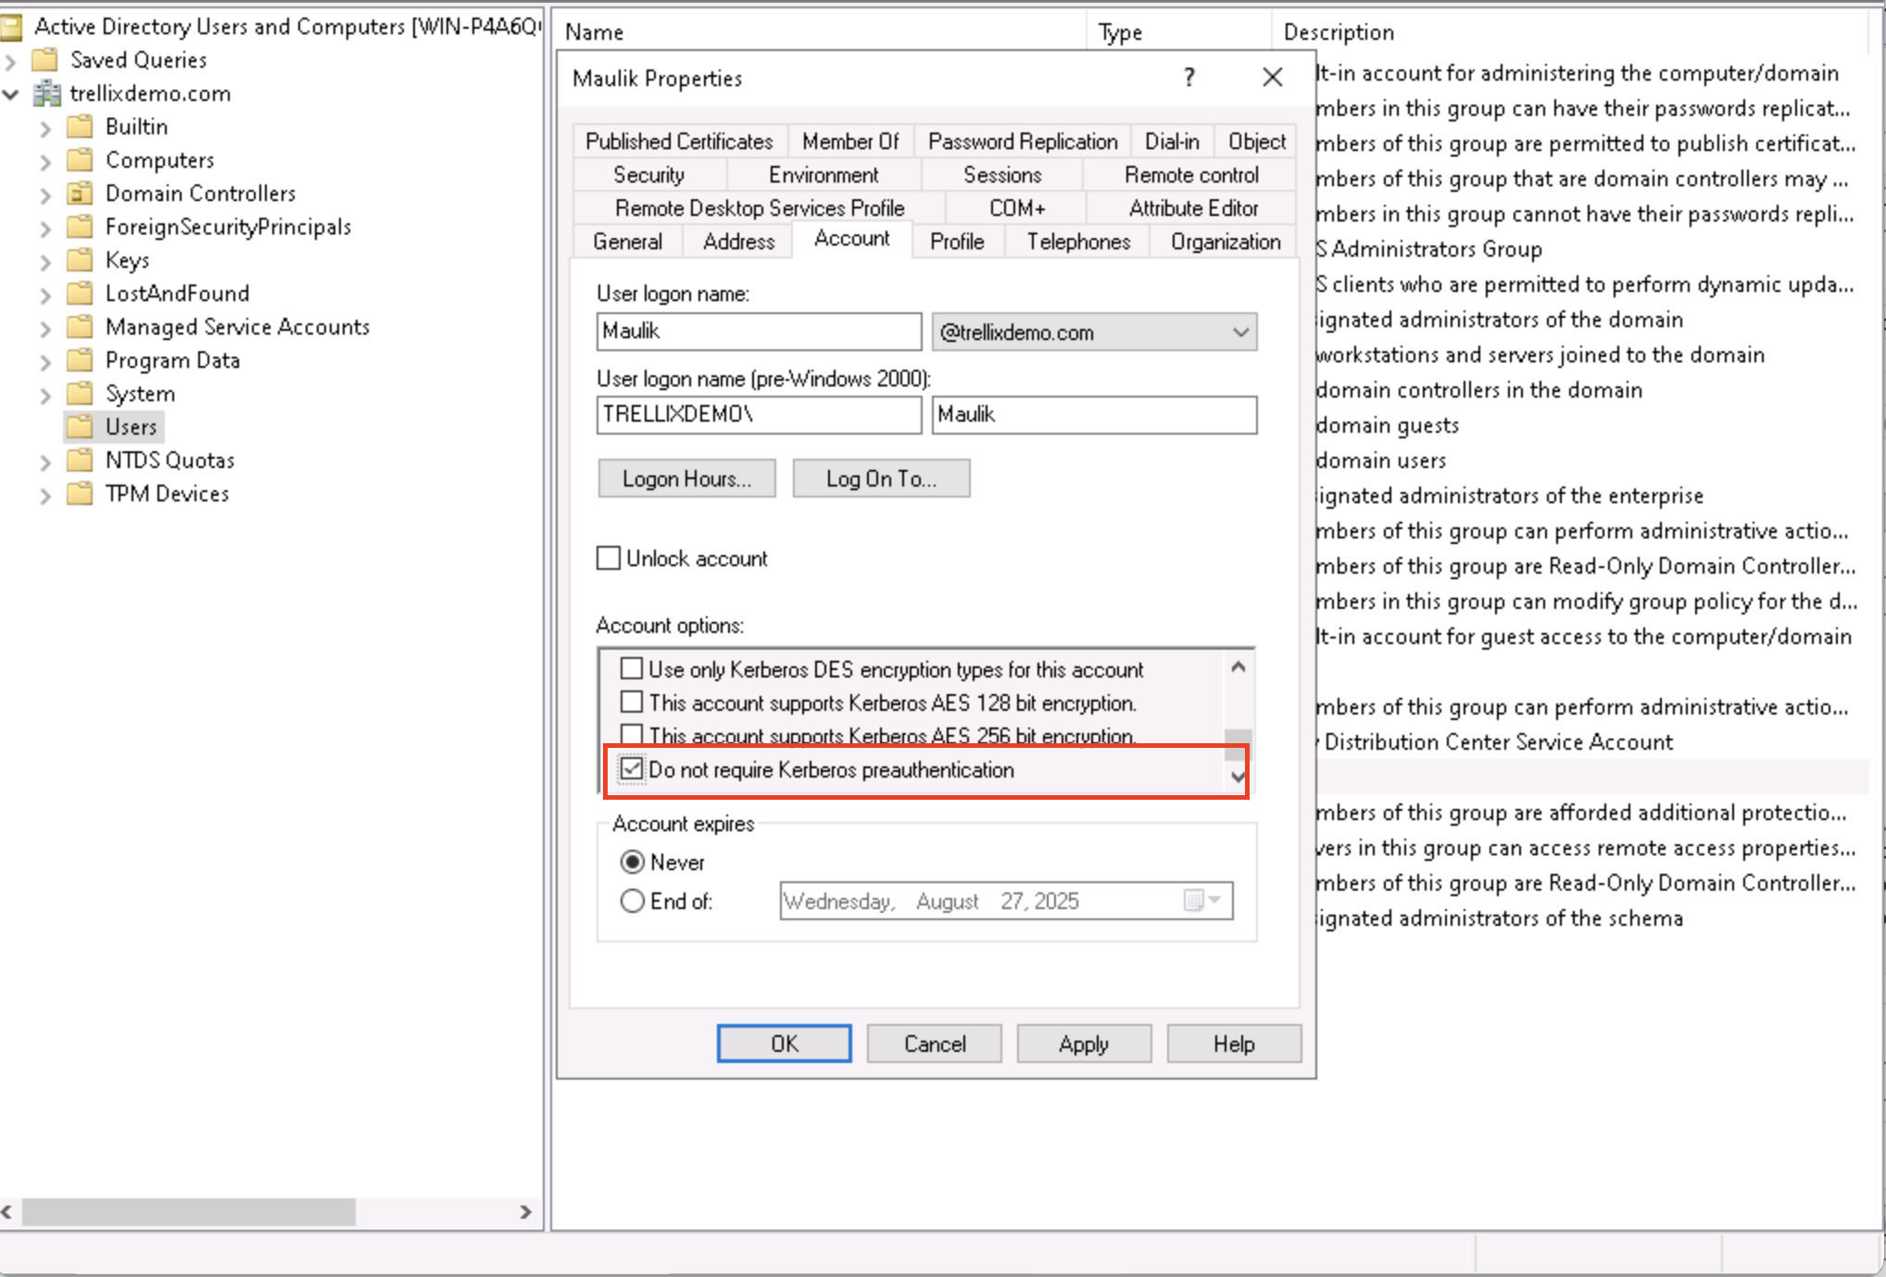Expand the Computers tree node
This screenshot has height=1277, width=1886.
coord(45,161)
